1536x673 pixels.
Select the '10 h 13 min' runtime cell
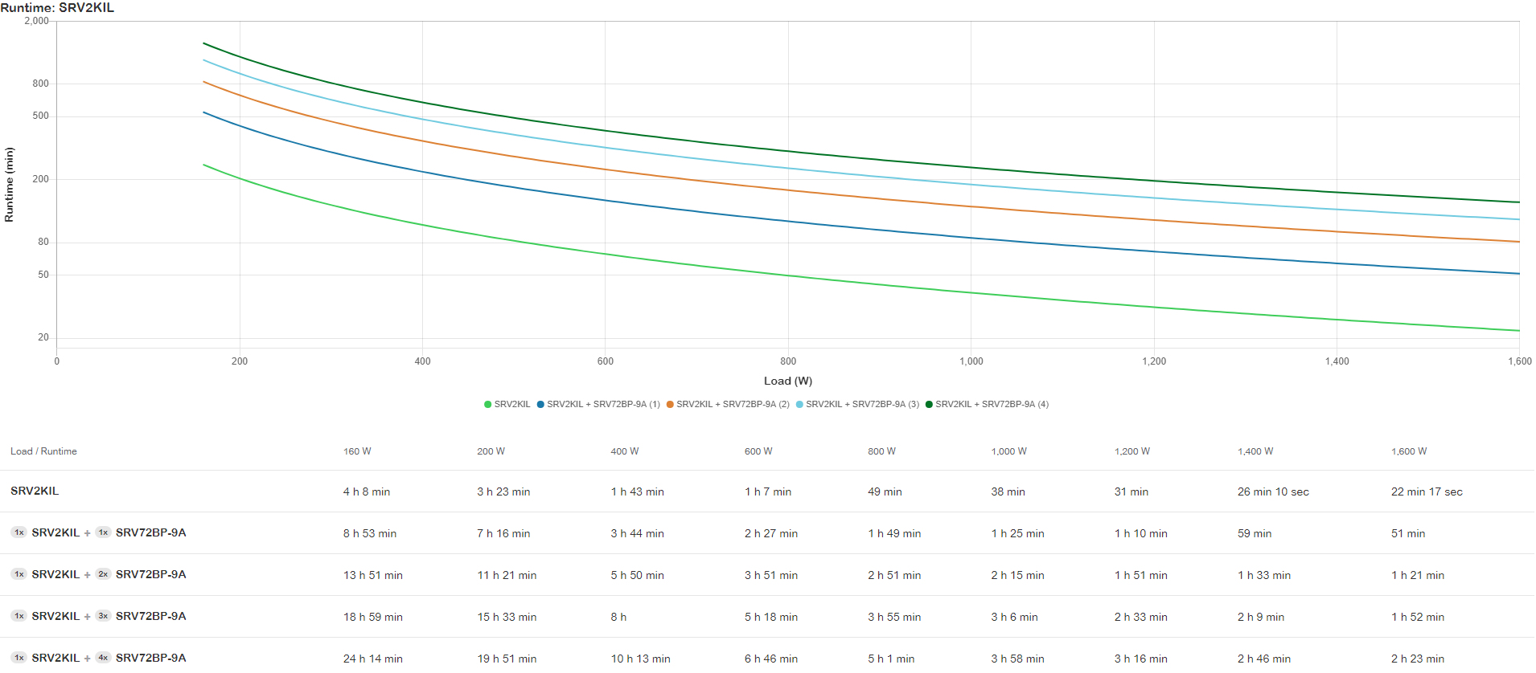tap(640, 659)
